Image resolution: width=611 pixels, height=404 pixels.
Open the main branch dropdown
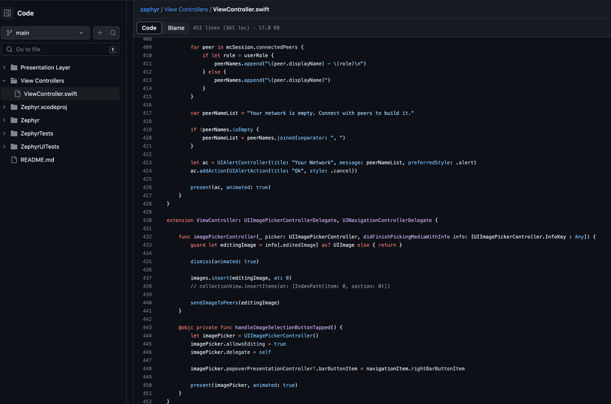pyautogui.click(x=45, y=33)
